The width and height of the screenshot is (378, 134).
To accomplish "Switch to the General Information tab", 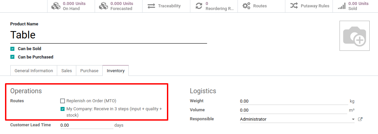I will coord(34,71).
